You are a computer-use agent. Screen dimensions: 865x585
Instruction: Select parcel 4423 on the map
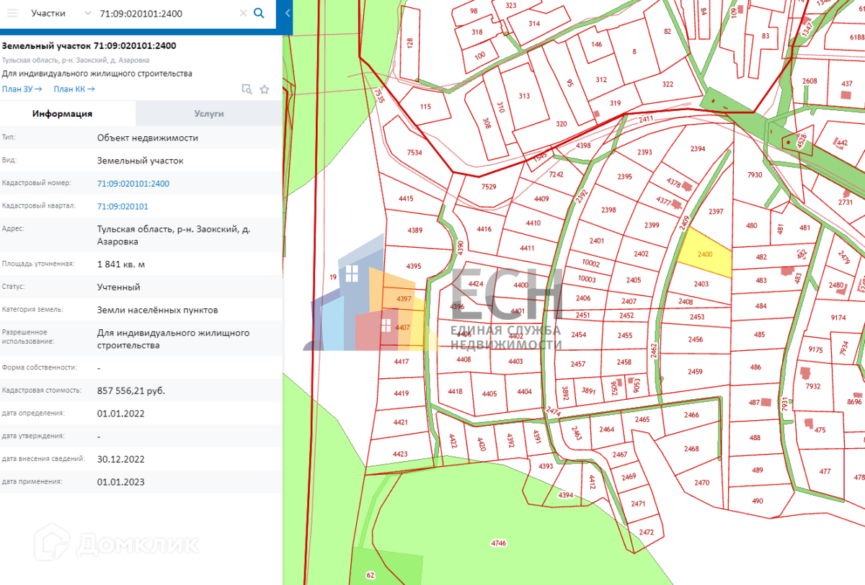(400, 454)
